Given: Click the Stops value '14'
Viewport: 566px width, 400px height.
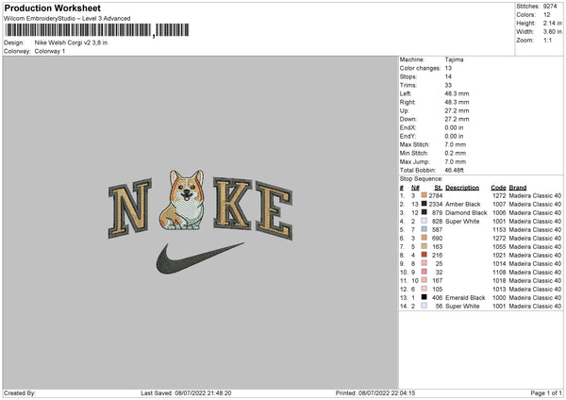Looking at the screenshot, I should coord(448,76).
